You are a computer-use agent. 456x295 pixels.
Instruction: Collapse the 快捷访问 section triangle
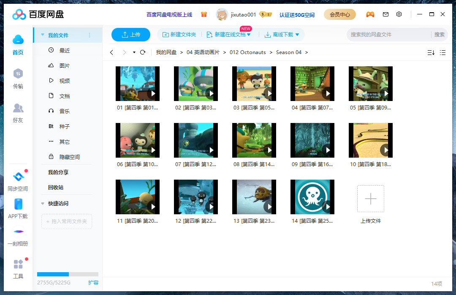(x=43, y=203)
